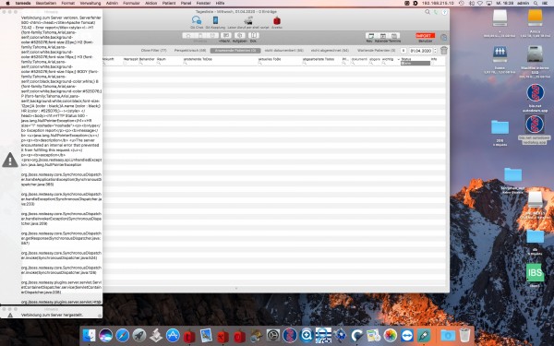The height and width of the screenshot is (346, 554).
Task: Click the trash icon beside date field
Action: (444, 51)
